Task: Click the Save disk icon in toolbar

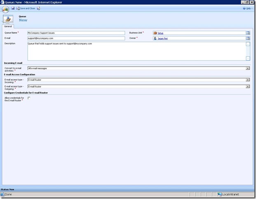Action: [x=13, y=8]
